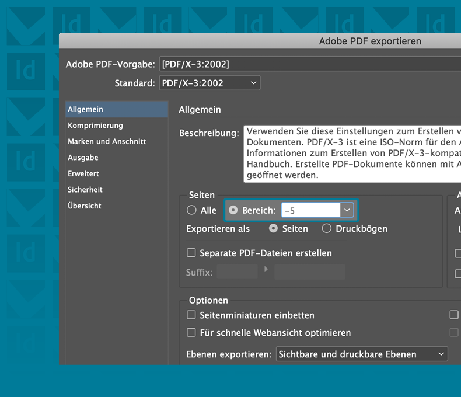The height and width of the screenshot is (397, 461).
Task: Click the Bereich page range input field
Action: 311,210
